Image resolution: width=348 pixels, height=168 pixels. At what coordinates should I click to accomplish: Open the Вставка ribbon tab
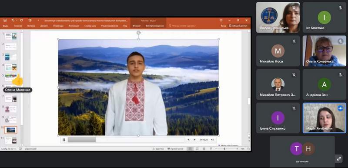(31, 26)
